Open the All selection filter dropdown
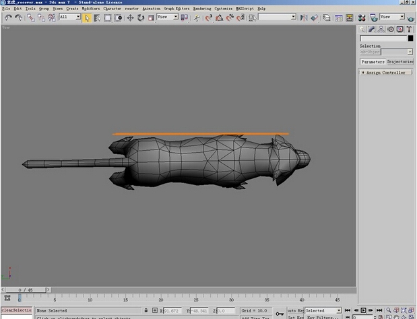 [69, 17]
